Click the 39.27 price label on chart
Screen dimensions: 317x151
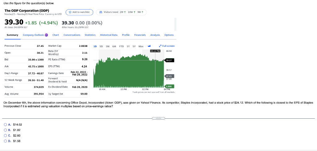pos(169,60)
